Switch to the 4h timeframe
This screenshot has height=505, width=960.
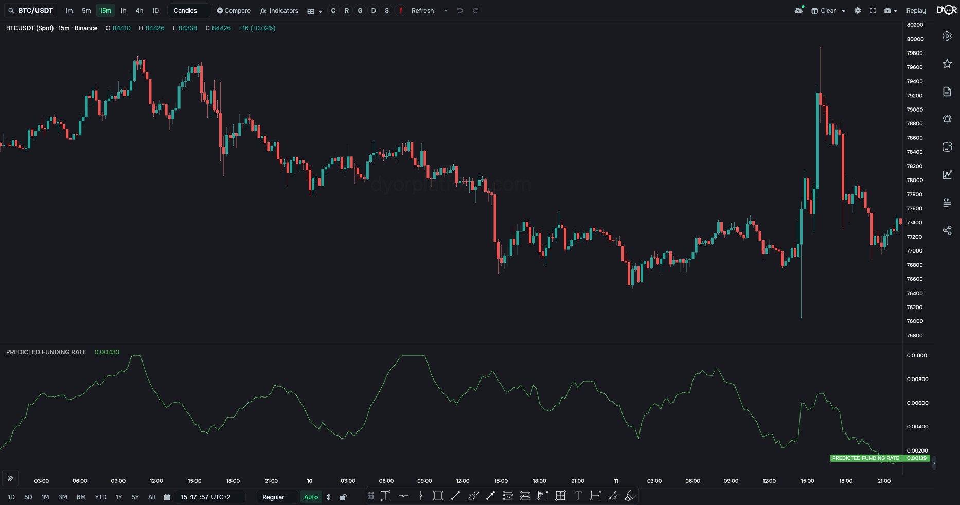pyautogui.click(x=139, y=11)
